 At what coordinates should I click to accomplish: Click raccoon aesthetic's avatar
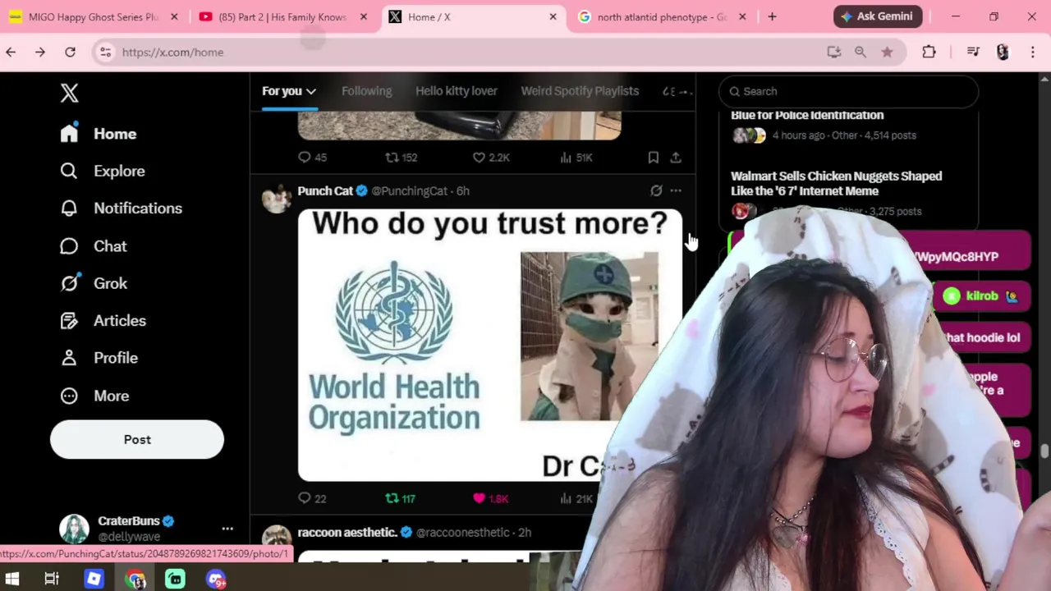(x=277, y=539)
